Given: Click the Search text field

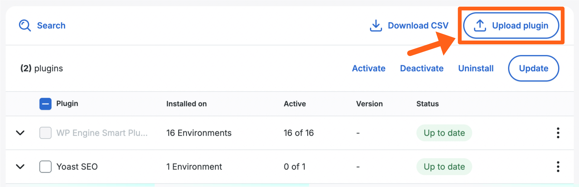Looking at the screenshot, I should (x=51, y=26).
